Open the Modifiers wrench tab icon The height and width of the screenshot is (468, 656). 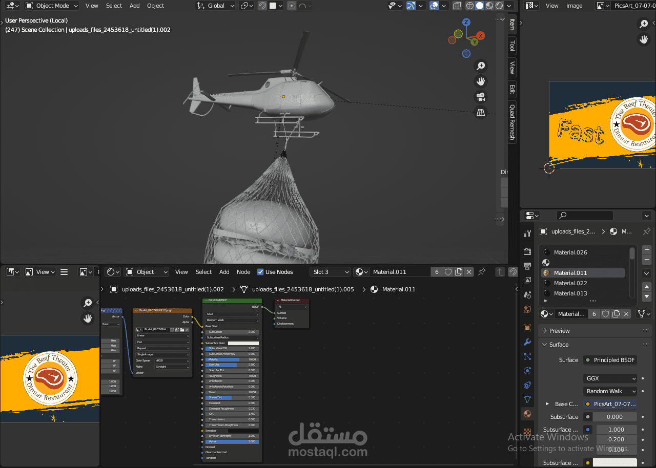527,342
